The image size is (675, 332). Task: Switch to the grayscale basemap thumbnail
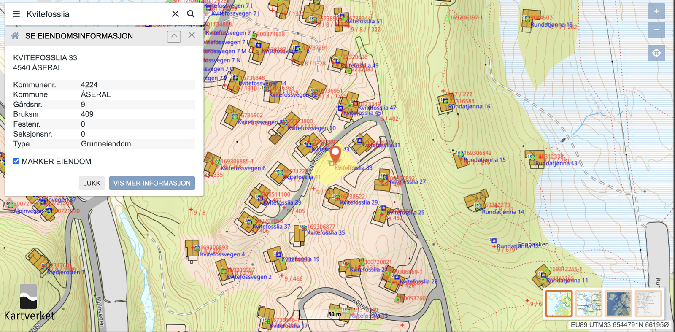click(x=648, y=303)
